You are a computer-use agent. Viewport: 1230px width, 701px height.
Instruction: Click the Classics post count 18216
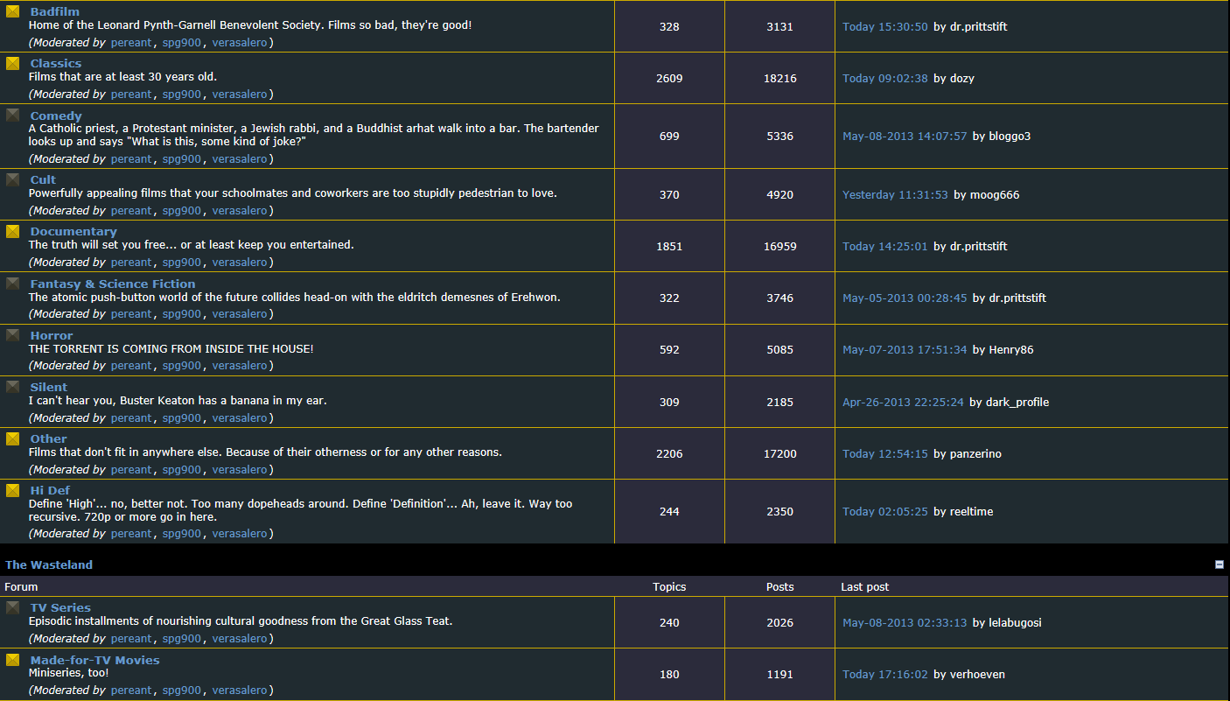(779, 78)
